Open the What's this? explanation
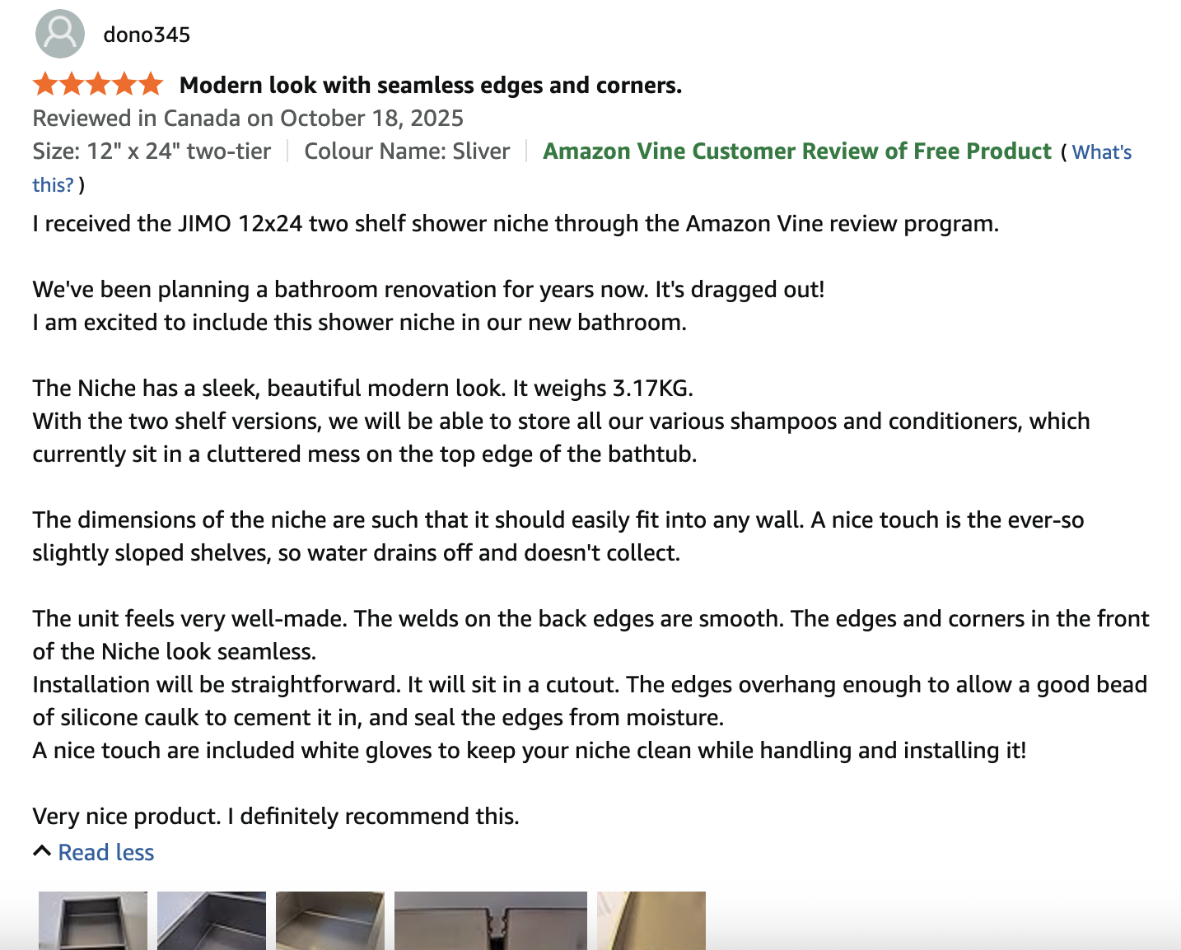Screen dimensions: 1181x950 click(1102, 151)
